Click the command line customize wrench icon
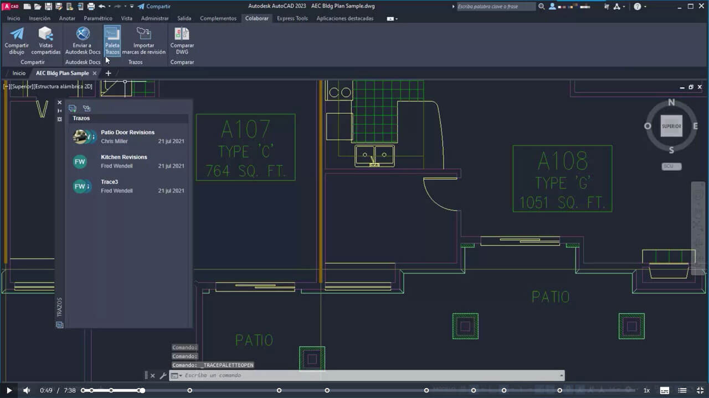 coord(163,376)
